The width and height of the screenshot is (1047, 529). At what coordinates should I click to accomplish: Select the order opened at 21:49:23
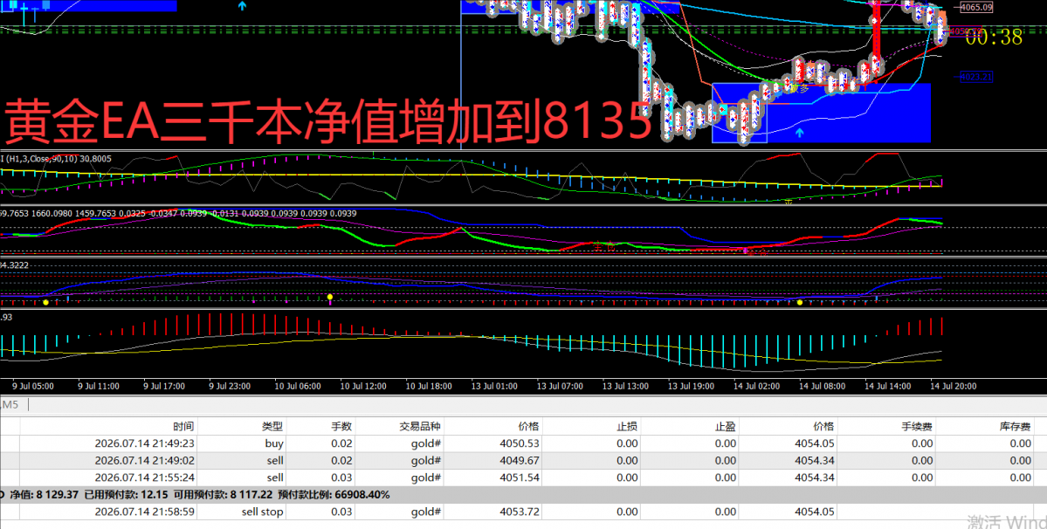[524, 443]
